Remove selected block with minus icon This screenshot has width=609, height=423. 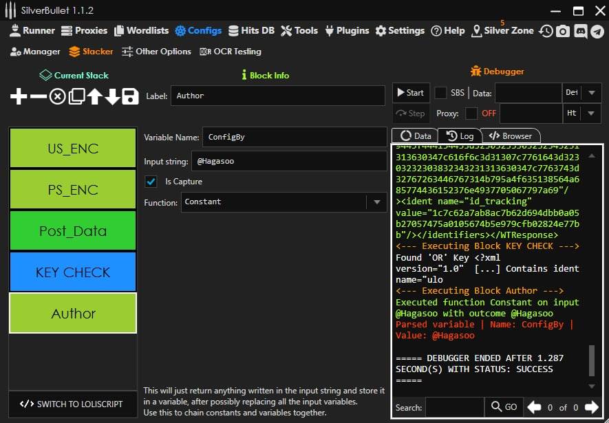38,96
